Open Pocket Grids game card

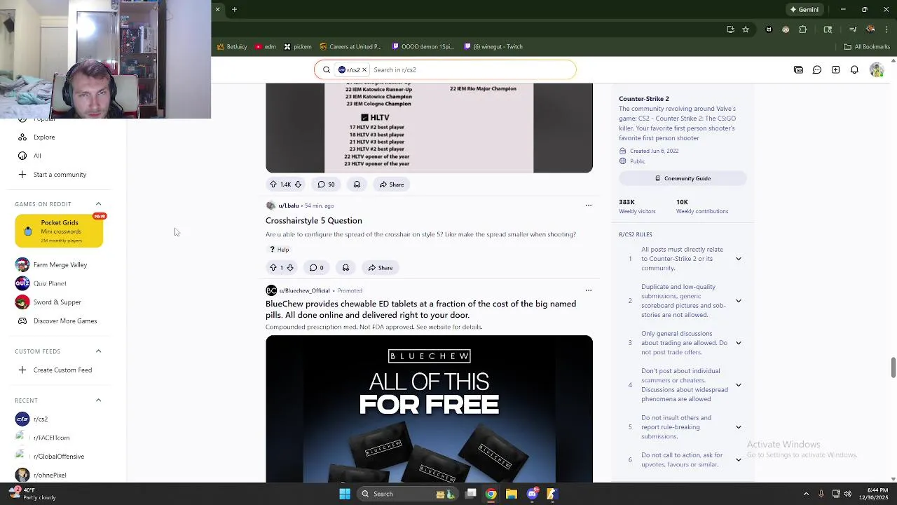click(x=59, y=231)
